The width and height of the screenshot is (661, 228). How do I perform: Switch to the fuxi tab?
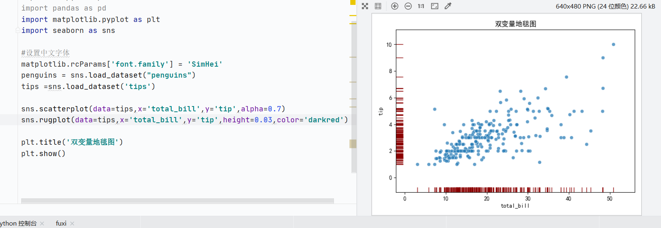[x=61, y=224]
